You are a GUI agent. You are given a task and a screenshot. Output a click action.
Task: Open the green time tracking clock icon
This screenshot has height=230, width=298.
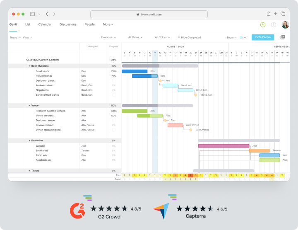[263, 25]
